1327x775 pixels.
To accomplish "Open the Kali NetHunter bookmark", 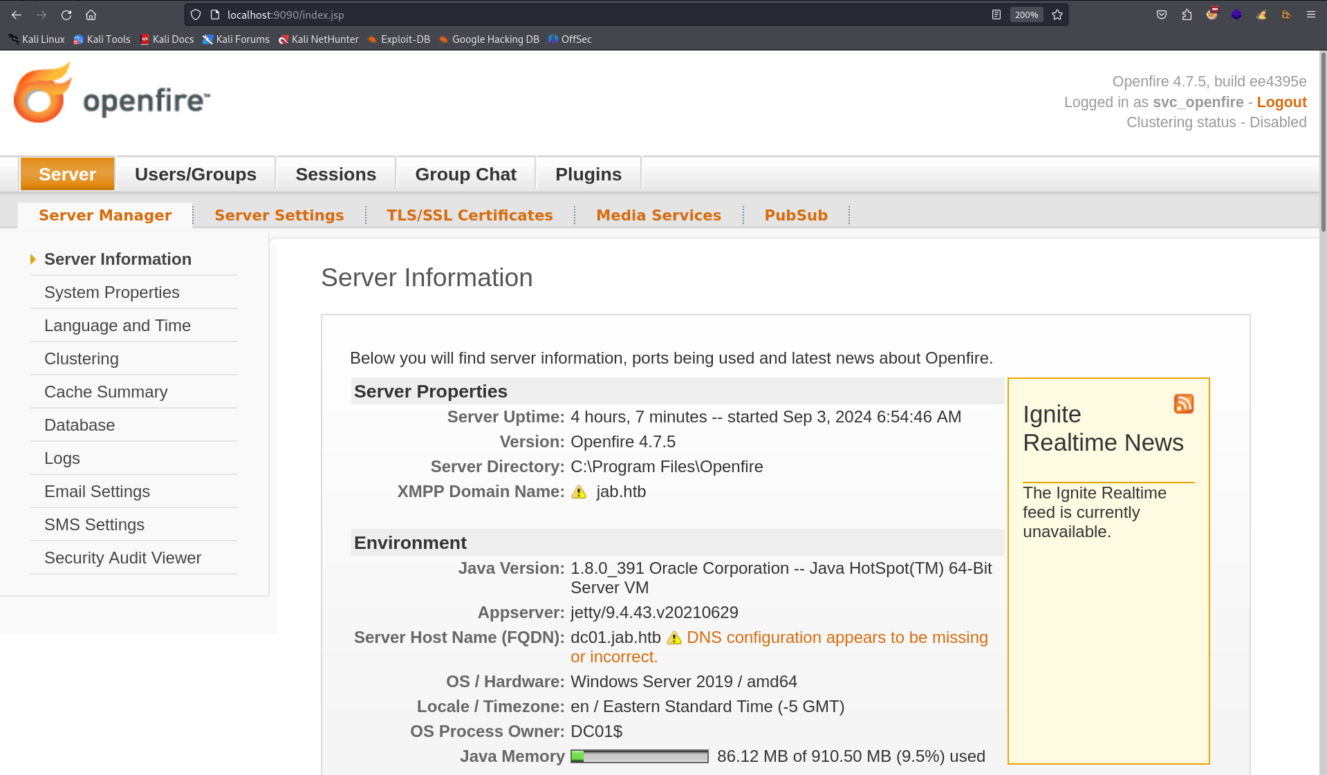I will [318, 39].
